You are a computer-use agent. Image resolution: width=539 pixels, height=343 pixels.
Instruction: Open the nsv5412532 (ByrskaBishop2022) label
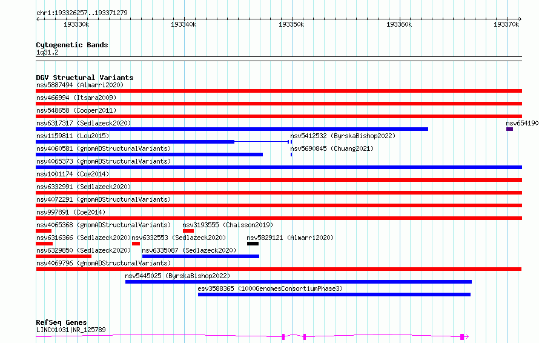coord(343,136)
